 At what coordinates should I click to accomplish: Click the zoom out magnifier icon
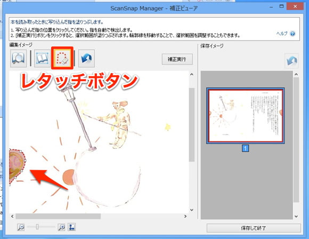(x=21, y=227)
